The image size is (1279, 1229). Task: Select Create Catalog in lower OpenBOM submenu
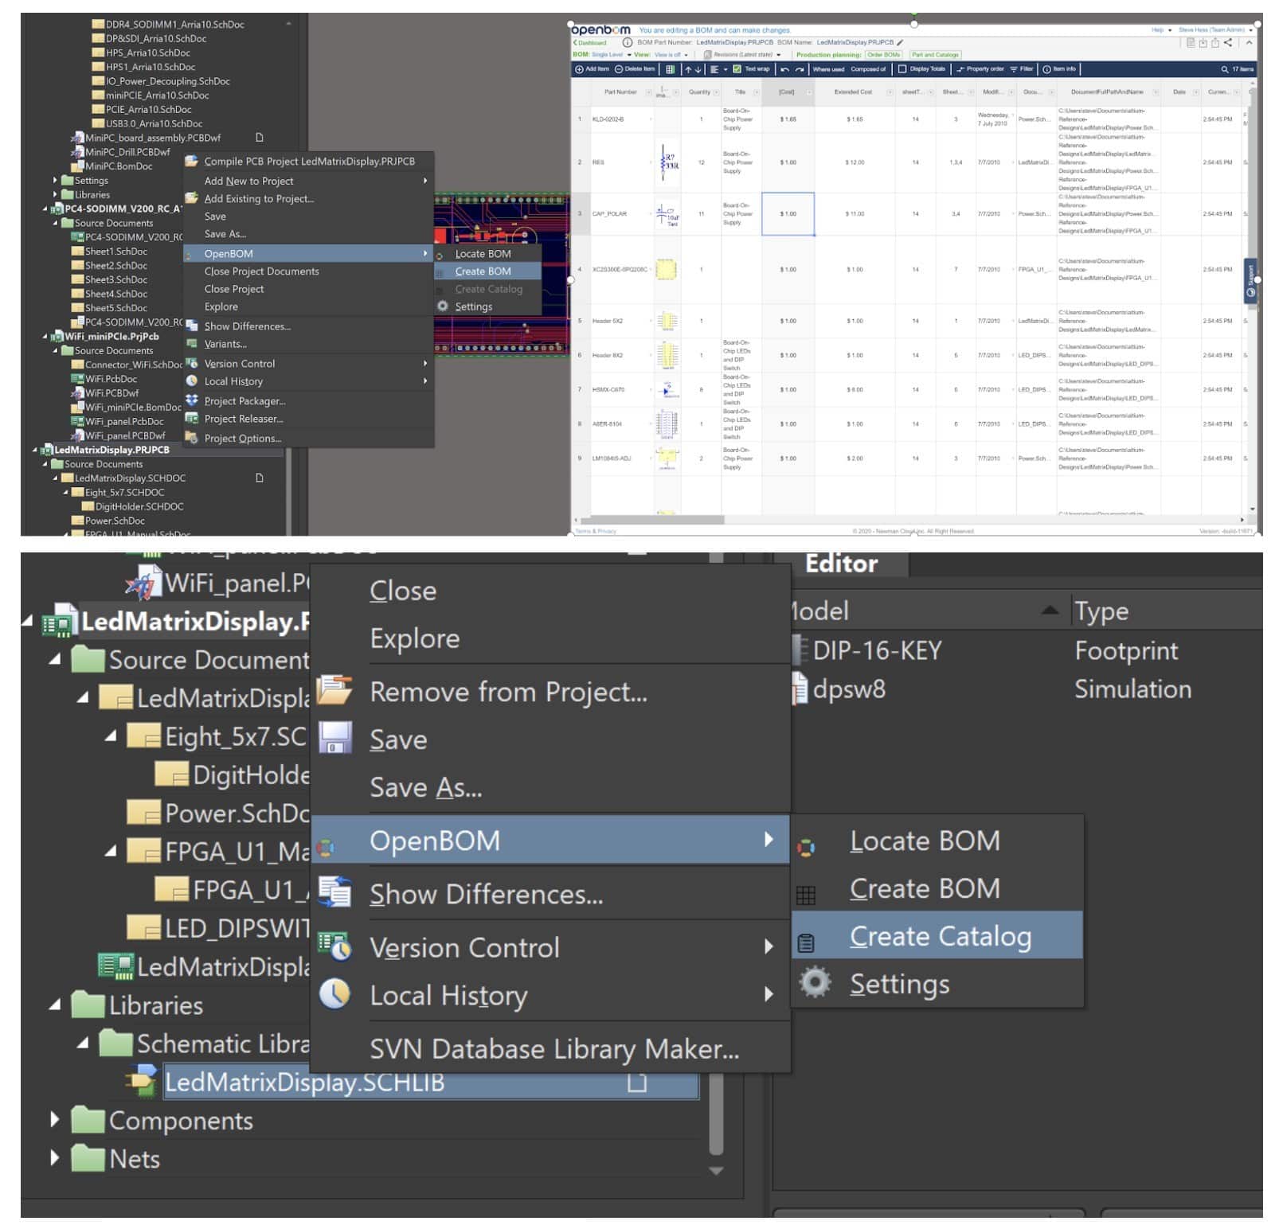(x=937, y=936)
